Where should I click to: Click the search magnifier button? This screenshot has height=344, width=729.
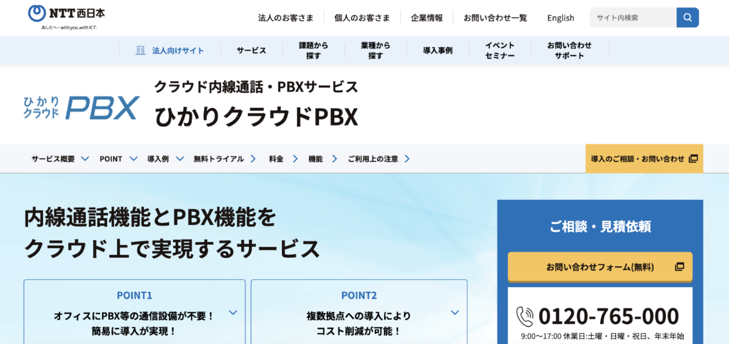coord(688,18)
